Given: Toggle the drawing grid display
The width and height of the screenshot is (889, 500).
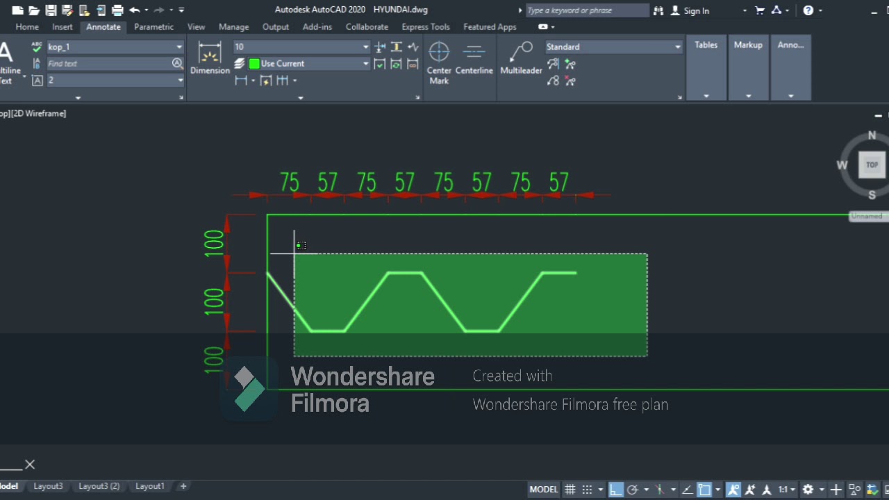Looking at the screenshot, I should coord(570,489).
